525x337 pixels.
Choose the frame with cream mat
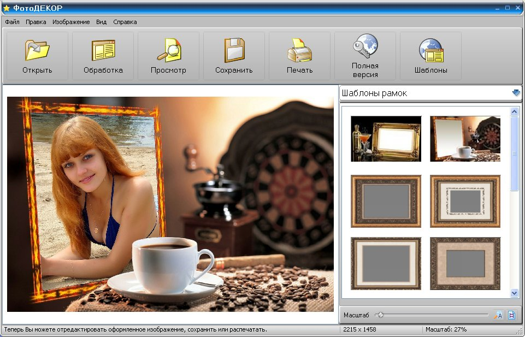[x=386, y=263]
